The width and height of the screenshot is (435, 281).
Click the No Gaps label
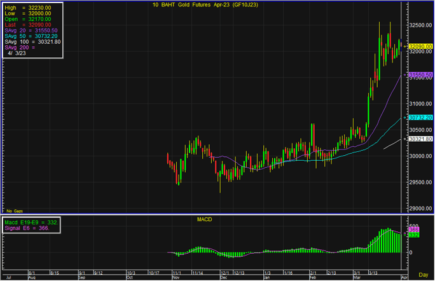[x=13, y=210]
